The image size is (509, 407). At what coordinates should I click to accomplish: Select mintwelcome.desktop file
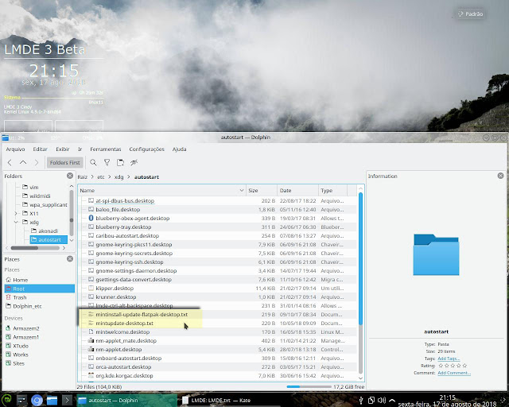122,332
